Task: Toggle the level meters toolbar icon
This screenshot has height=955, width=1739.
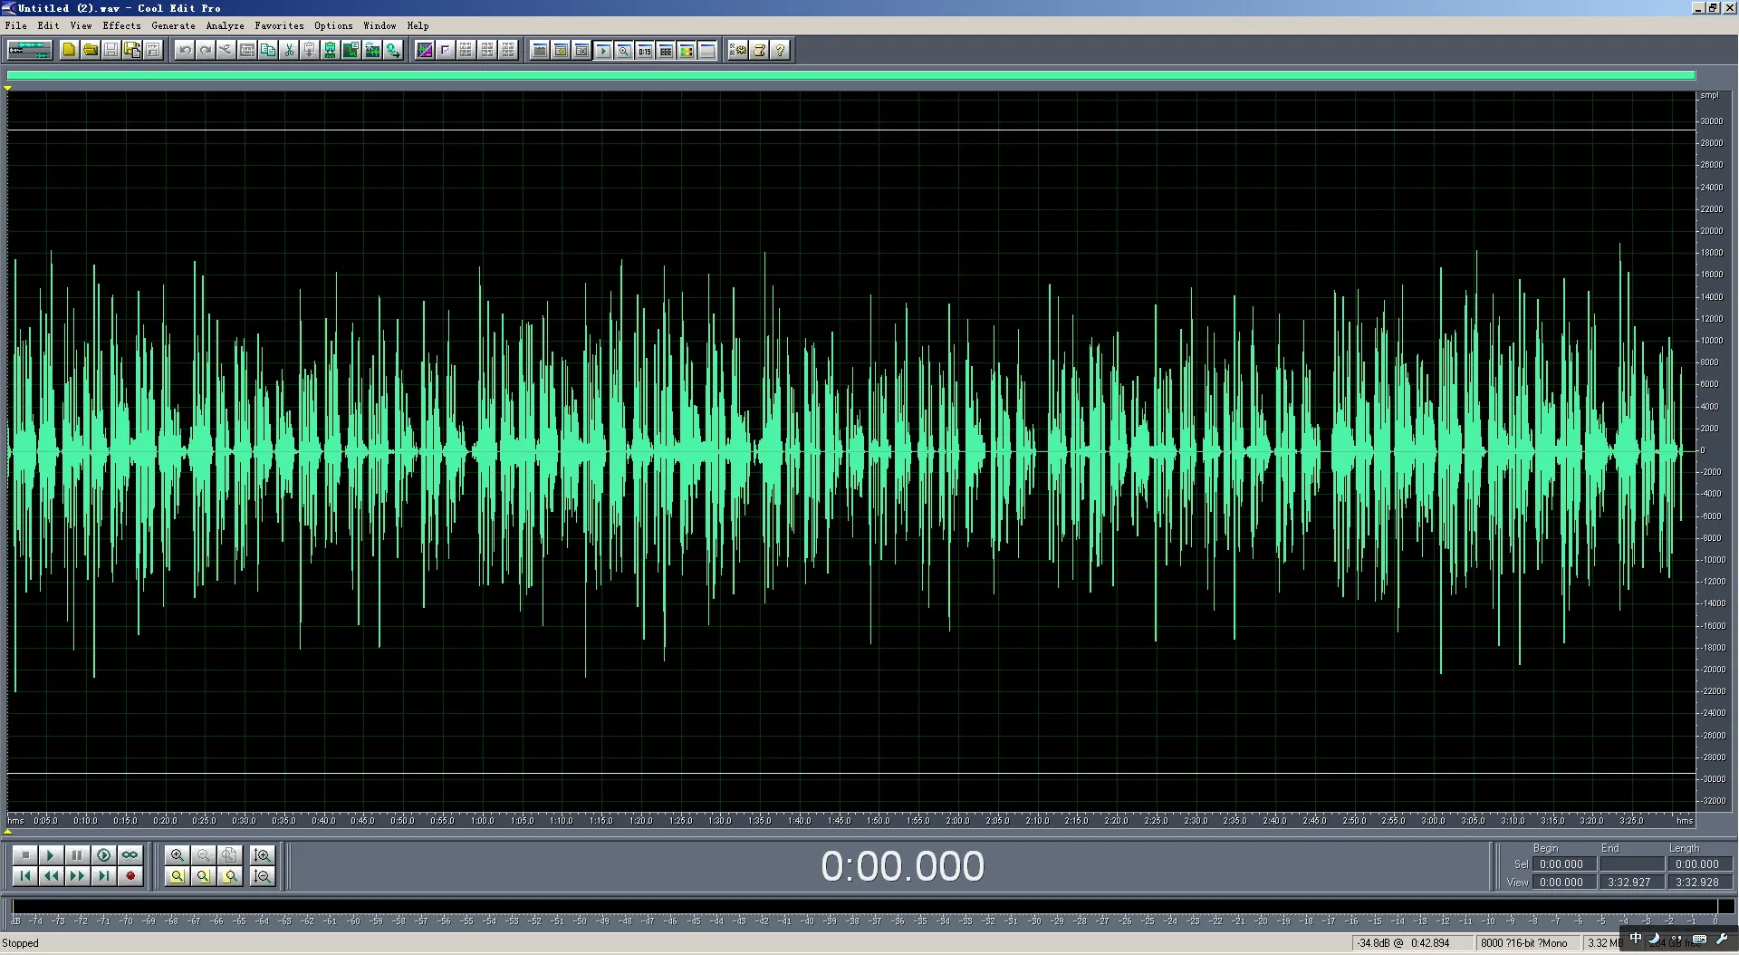Action: coord(687,50)
